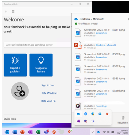Focus the Give us feedback search field
This screenshot has height=137, width=130.
pyautogui.click(x=38, y=45)
